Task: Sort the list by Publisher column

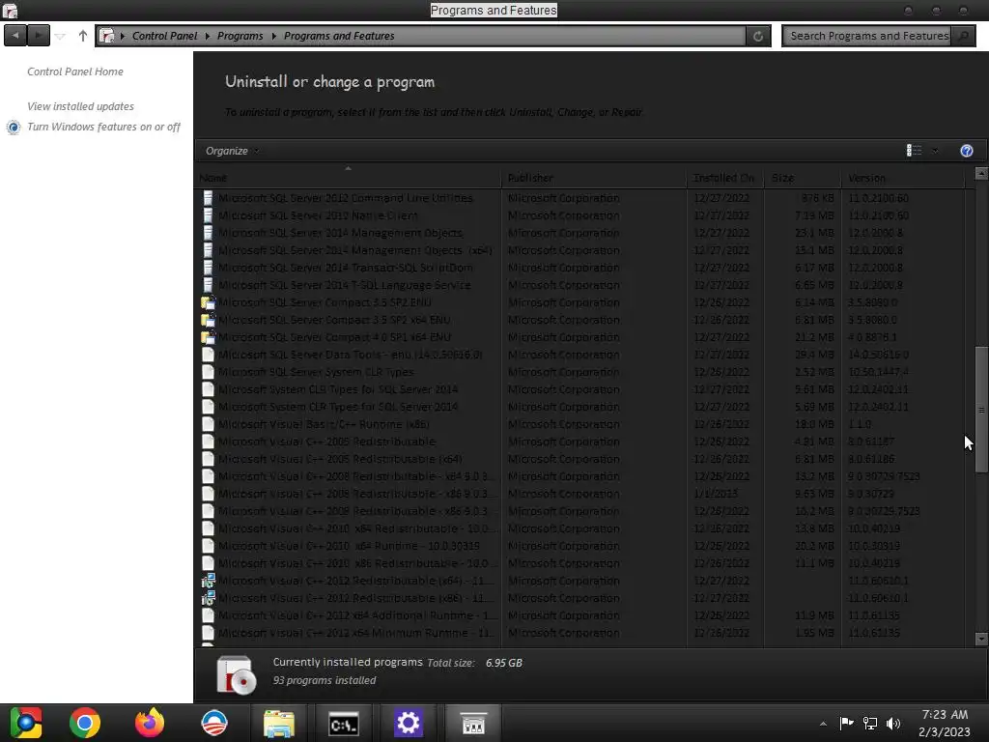Action: 595,178
